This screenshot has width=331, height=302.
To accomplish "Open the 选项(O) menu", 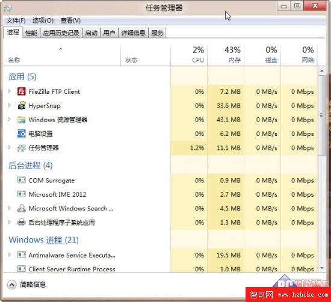I will [43, 20].
